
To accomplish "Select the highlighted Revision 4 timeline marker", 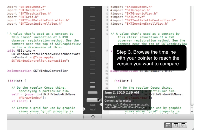I will click(92, 100).
